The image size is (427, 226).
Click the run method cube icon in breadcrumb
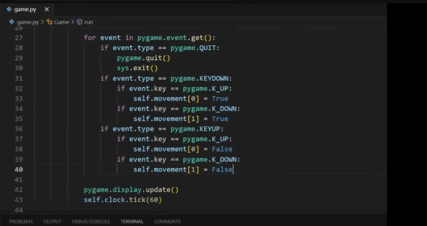80,22
